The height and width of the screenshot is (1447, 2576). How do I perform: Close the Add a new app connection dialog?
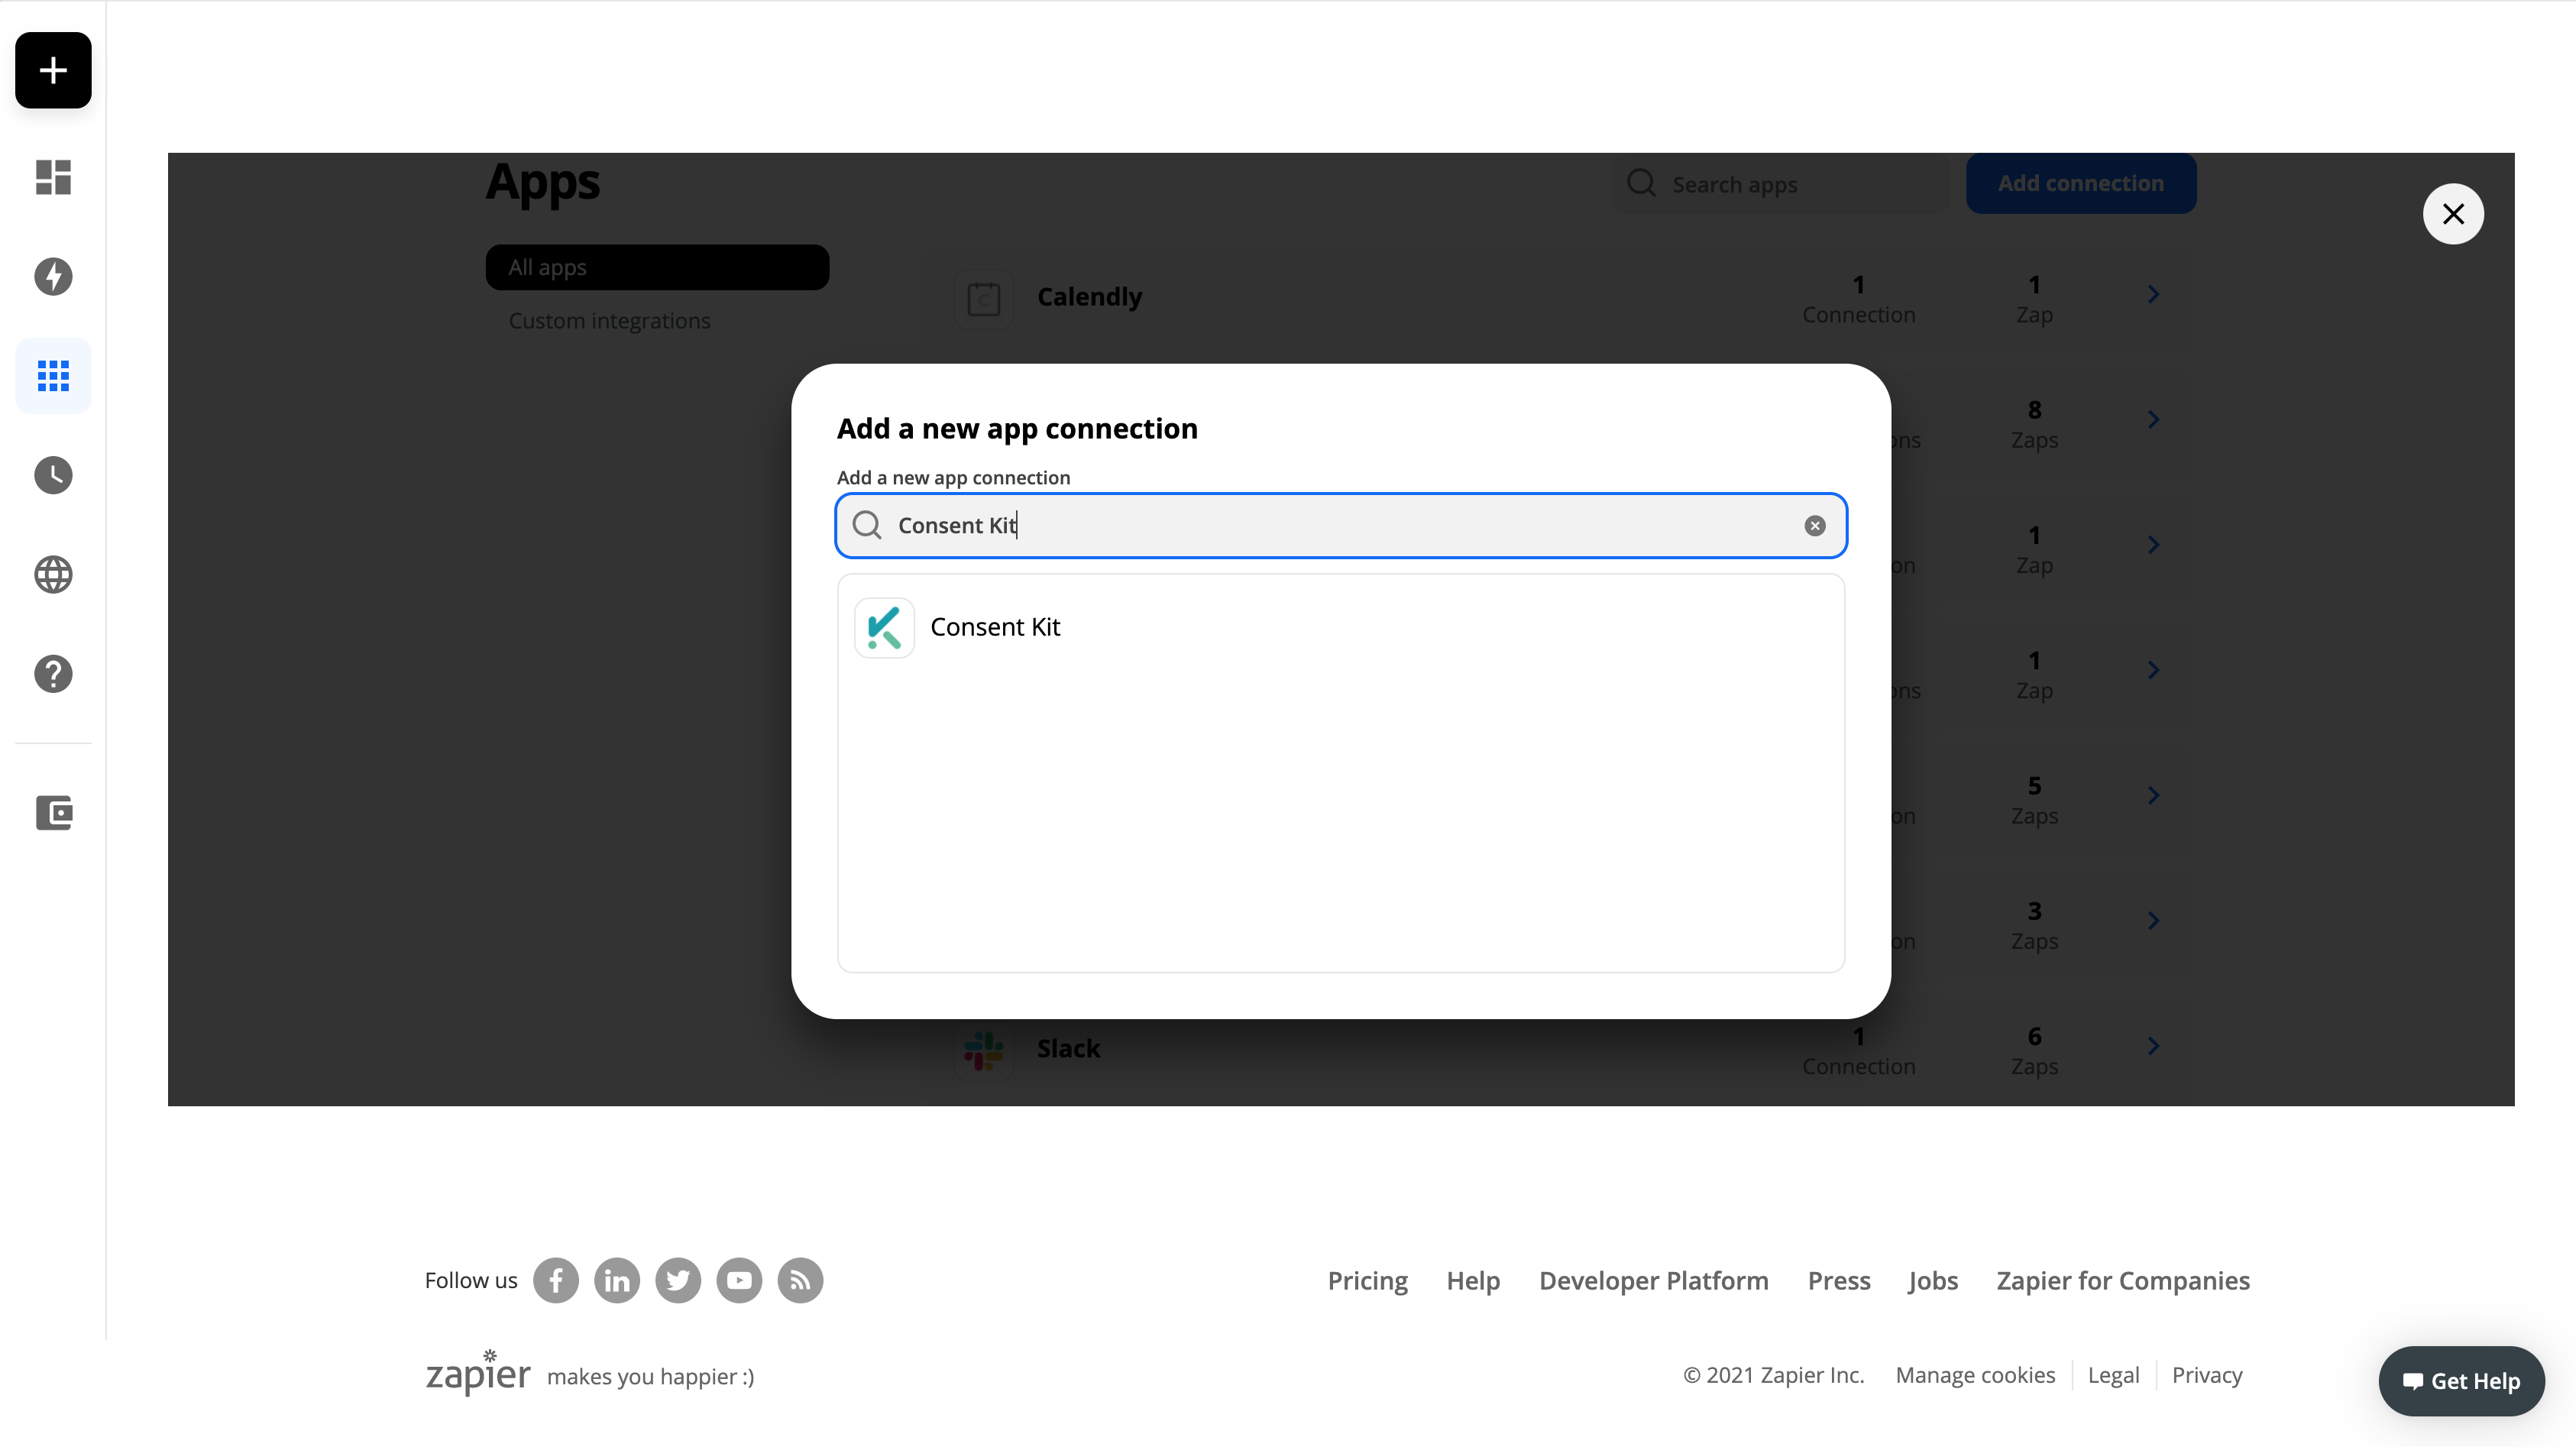2453,213
